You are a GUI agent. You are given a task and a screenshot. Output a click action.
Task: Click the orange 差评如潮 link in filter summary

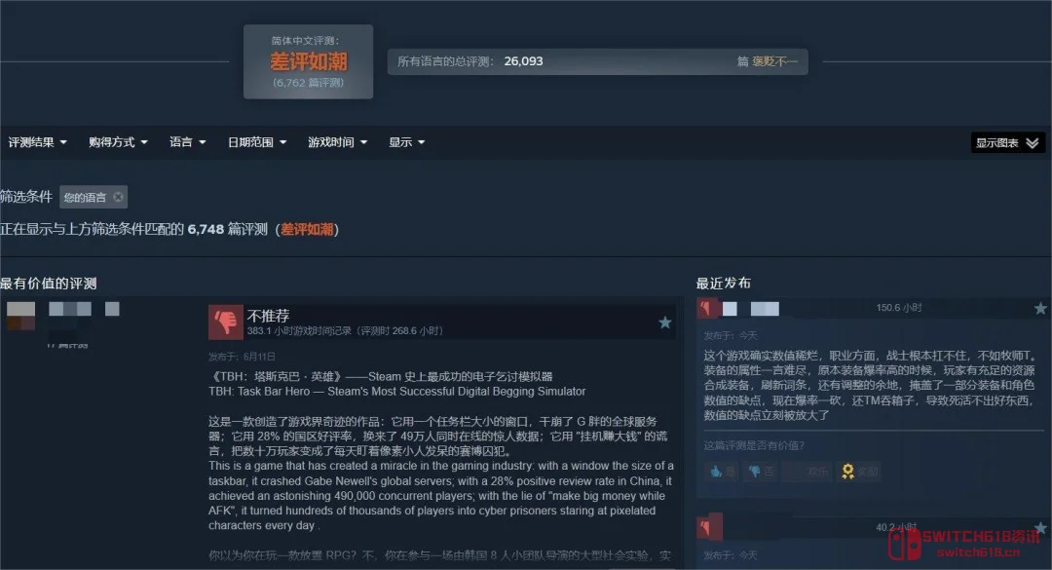(307, 230)
